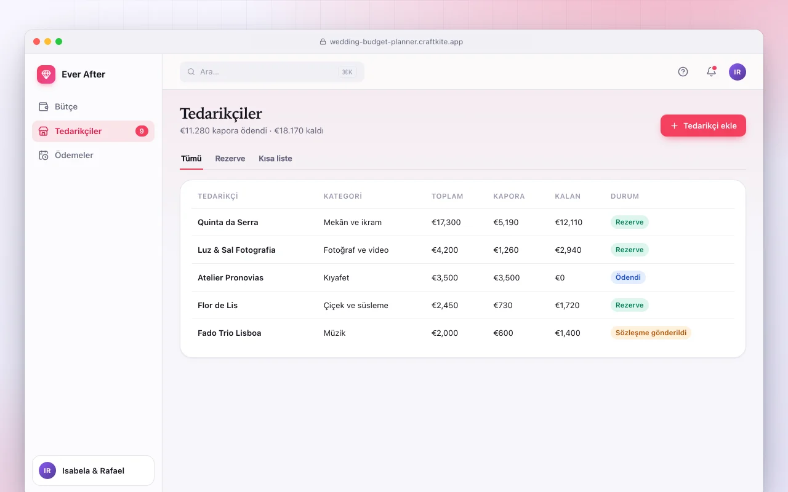The height and width of the screenshot is (492, 788).
Task: Click the address bar URL text
Action: tap(396, 42)
